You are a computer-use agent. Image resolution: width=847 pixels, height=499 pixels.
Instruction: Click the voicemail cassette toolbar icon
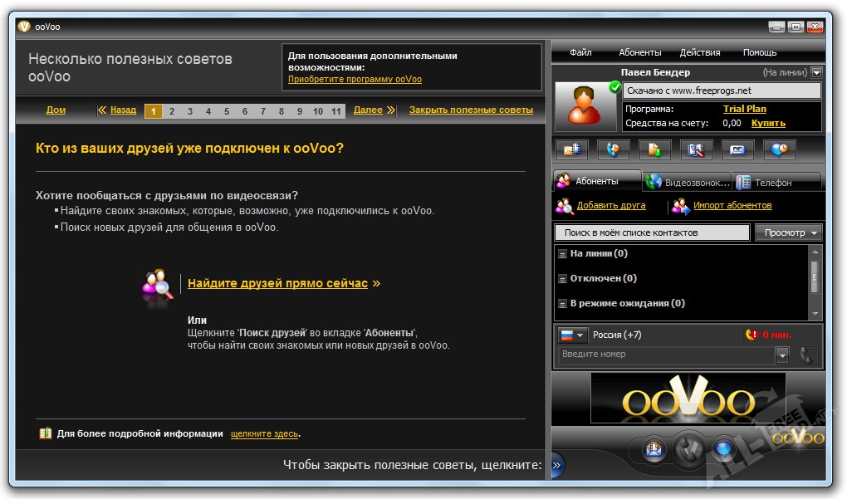pyautogui.click(x=737, y=149)
